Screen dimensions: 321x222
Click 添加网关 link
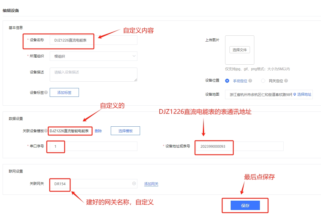coord(151,184)
